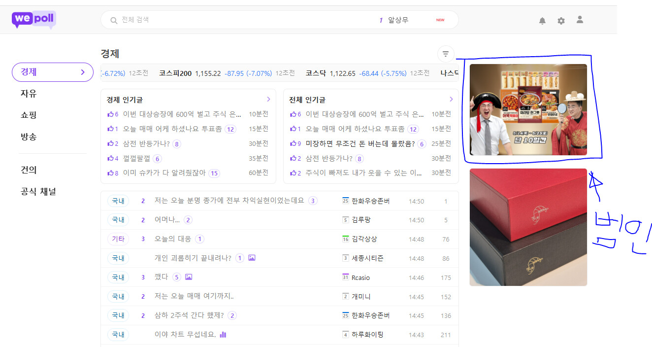Click poll chart icon on '이야 차트 무섭네요' post

click(x=223, y=334)
